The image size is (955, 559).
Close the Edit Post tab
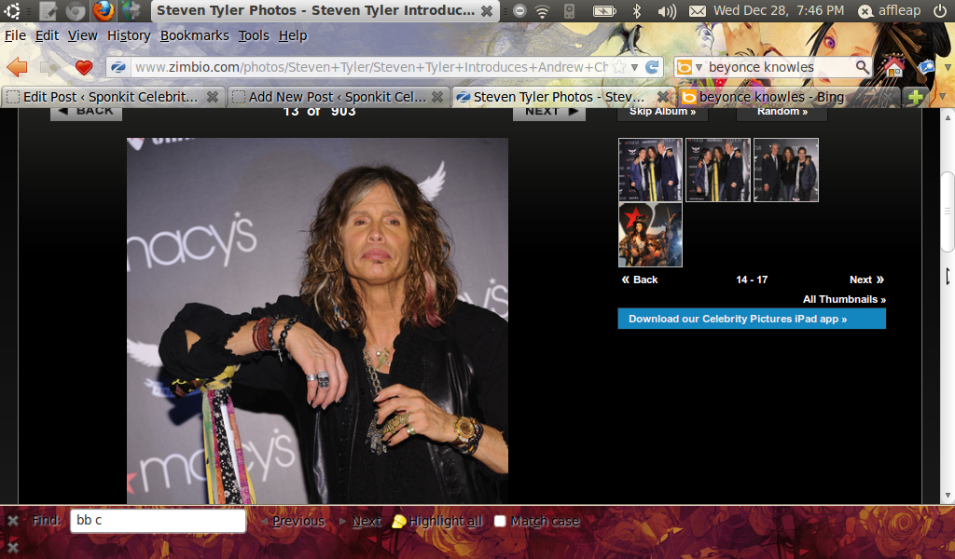(212, 97)
